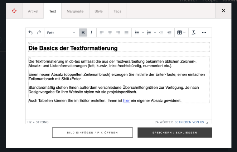This screenshot has width=237, height=152.
Task: Open the Fett format dropdown
Action: click(x=61, y=33)
